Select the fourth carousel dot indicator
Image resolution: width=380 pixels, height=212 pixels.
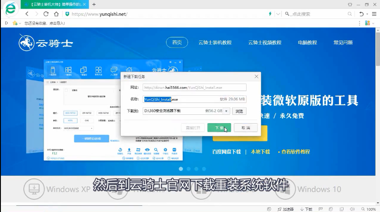(204, 169)
